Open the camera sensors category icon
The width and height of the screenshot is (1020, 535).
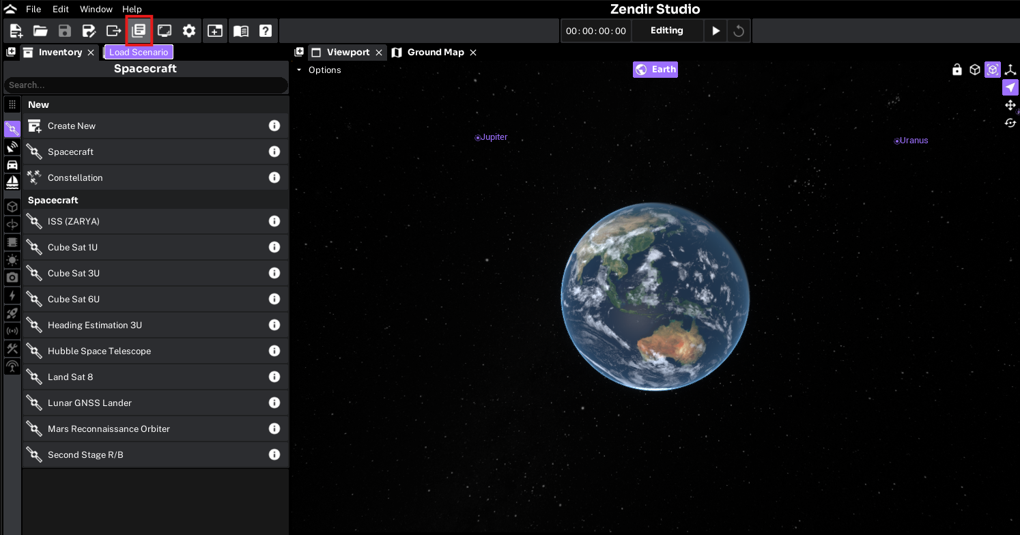coord(12,277)
